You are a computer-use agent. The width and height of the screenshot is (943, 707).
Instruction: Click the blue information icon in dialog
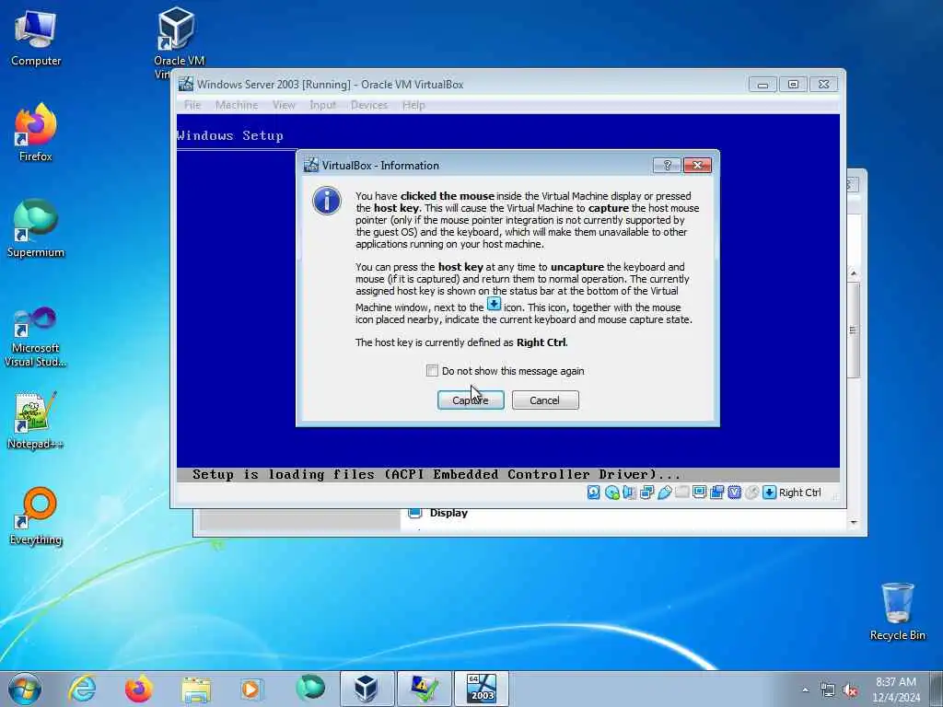click(327, 201)
